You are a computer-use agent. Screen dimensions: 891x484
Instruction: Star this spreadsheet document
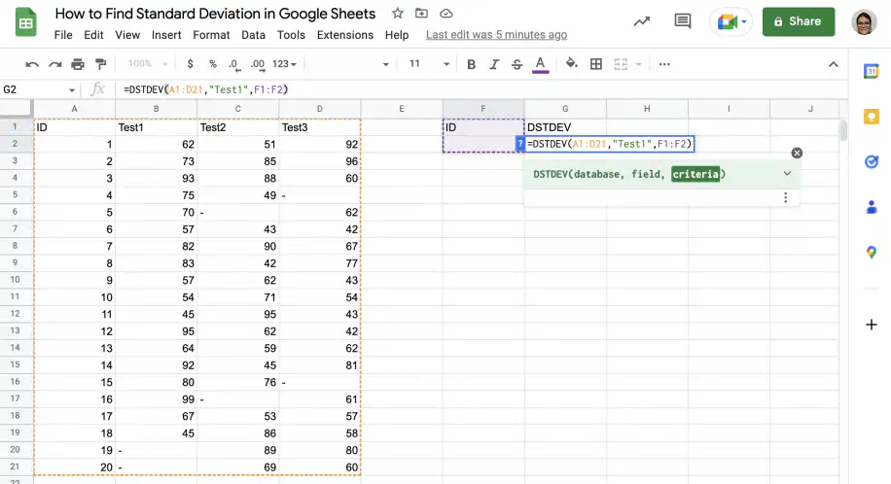(397, 13)
